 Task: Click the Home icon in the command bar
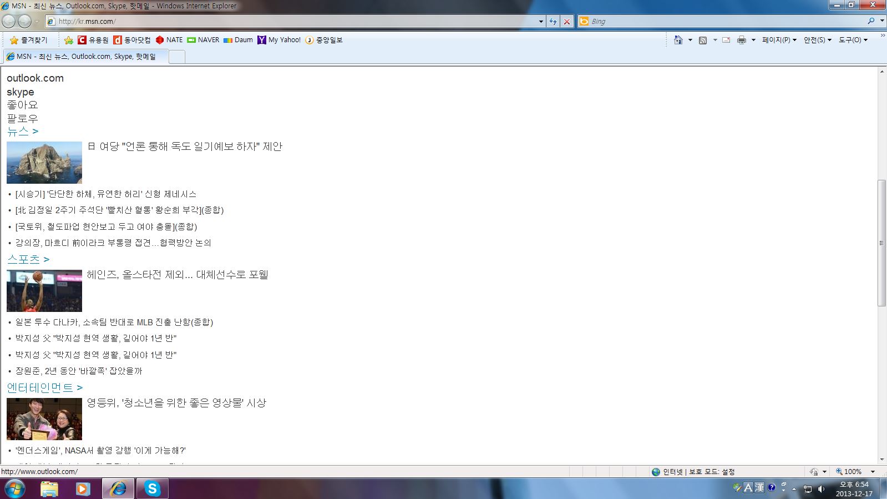[678, 40]
